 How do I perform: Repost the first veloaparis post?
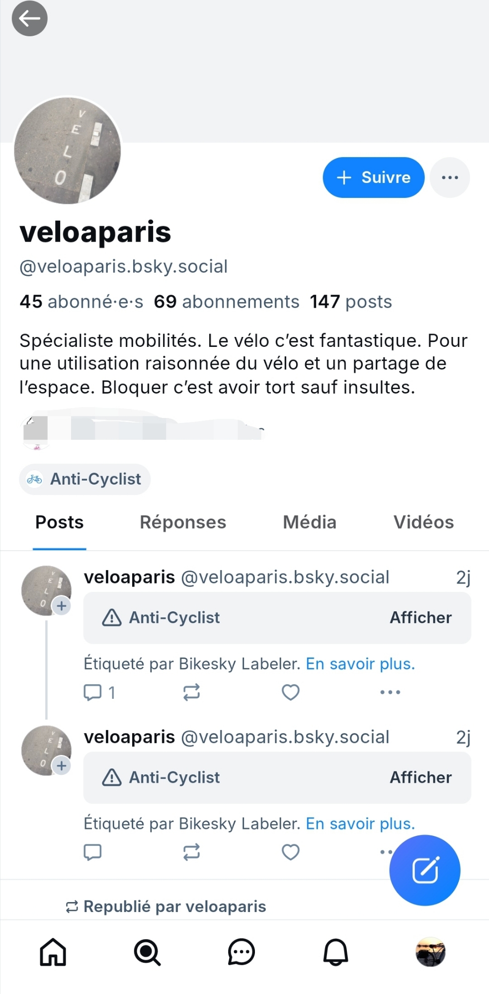click(191, 692)
